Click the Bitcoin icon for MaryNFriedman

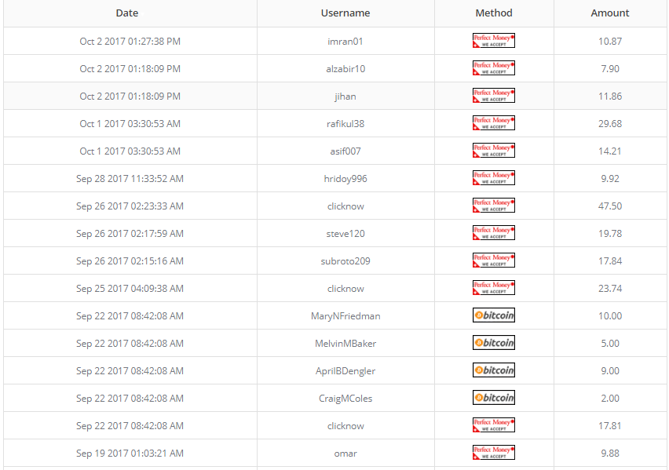[494, 315]
